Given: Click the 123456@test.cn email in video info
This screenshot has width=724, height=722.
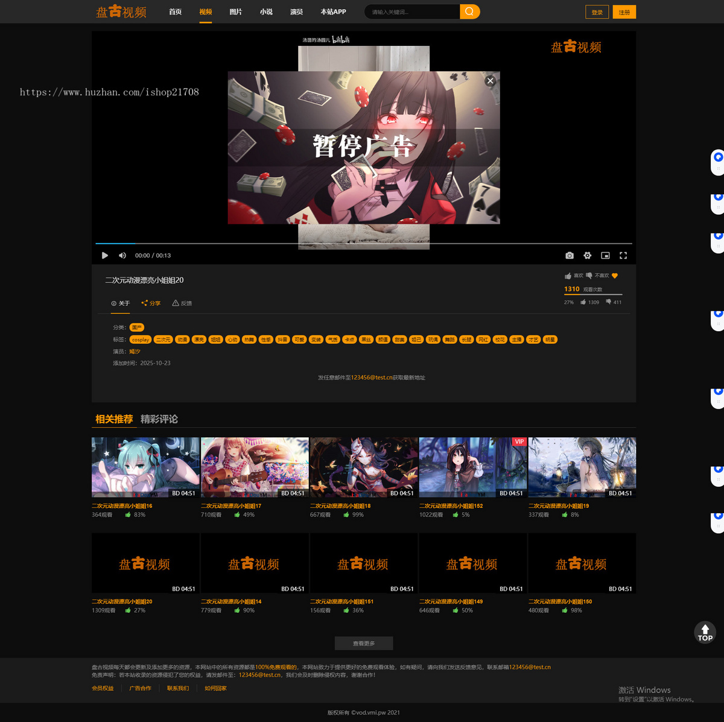Looking at the screenshot, I should (372, 378).
